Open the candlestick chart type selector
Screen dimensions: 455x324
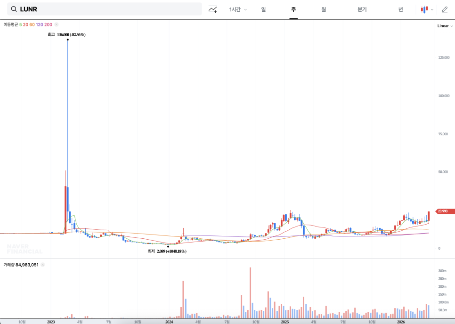(x=424, y=9)
